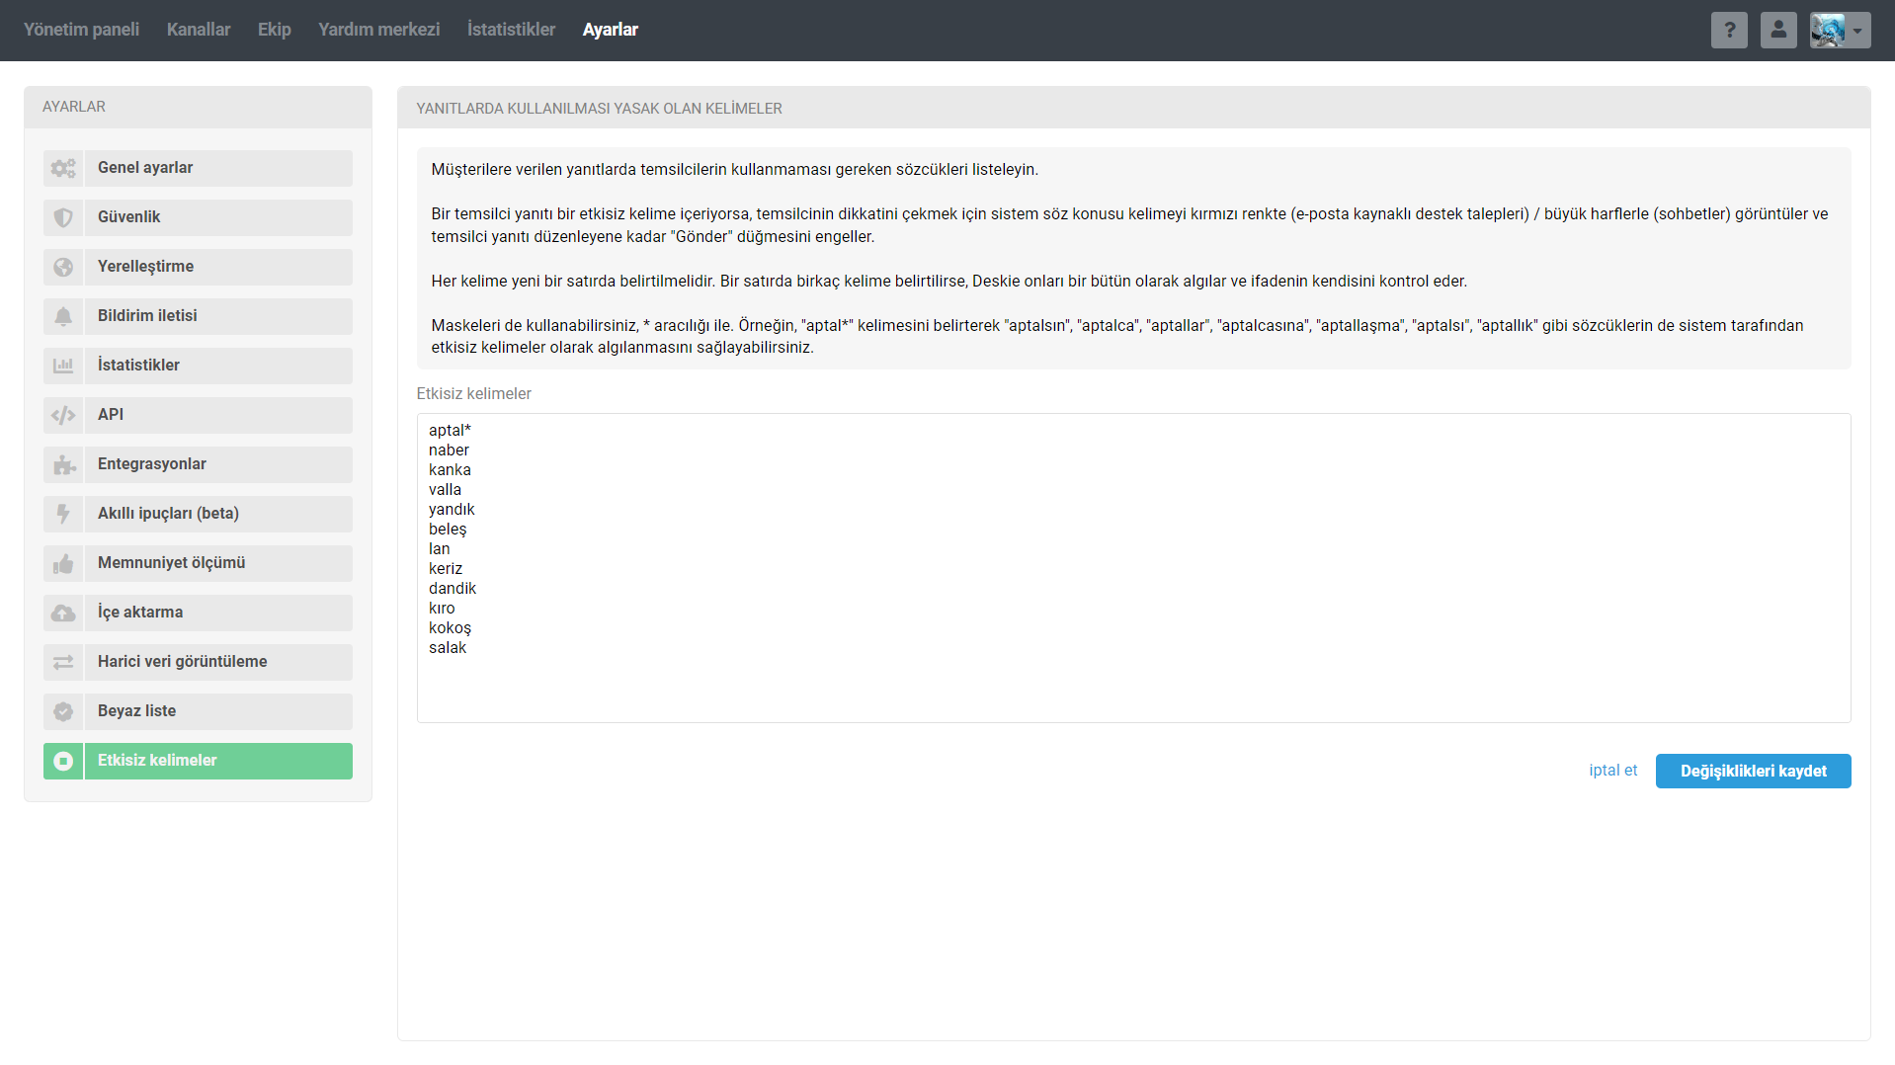Click the word 'salak' in the list
The width and height of the screenshot is (1895, 1065).
pyautogui.click(x=448, y=648)
